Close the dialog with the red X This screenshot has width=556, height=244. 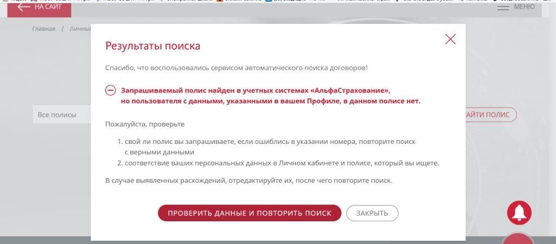(450, 39)
